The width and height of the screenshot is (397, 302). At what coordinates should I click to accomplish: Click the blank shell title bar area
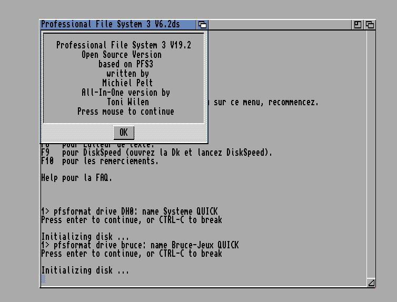[x=279, y=25]
